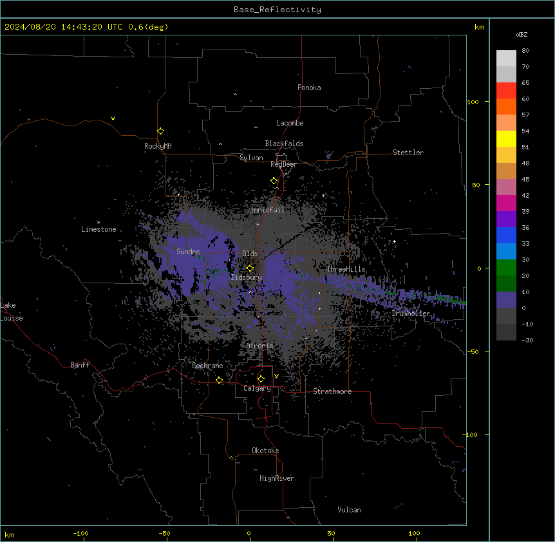
Task: Click the yellow diamond marker between Olds and Didsbury
Action: click(250, 268)
